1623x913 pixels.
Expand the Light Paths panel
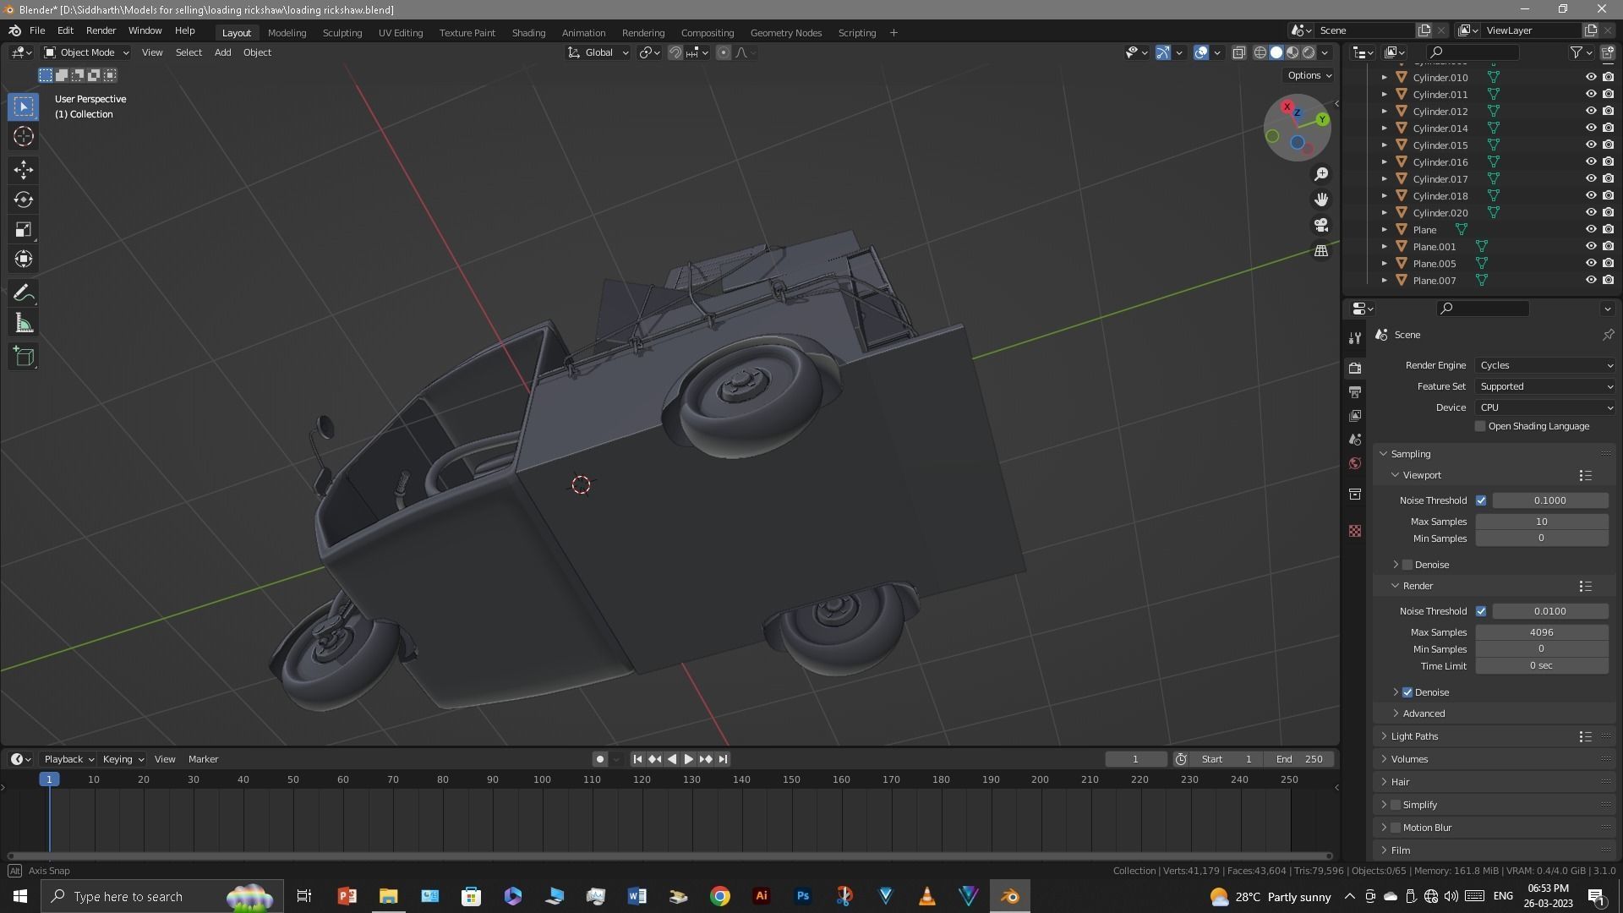(x=1414, y=736)
